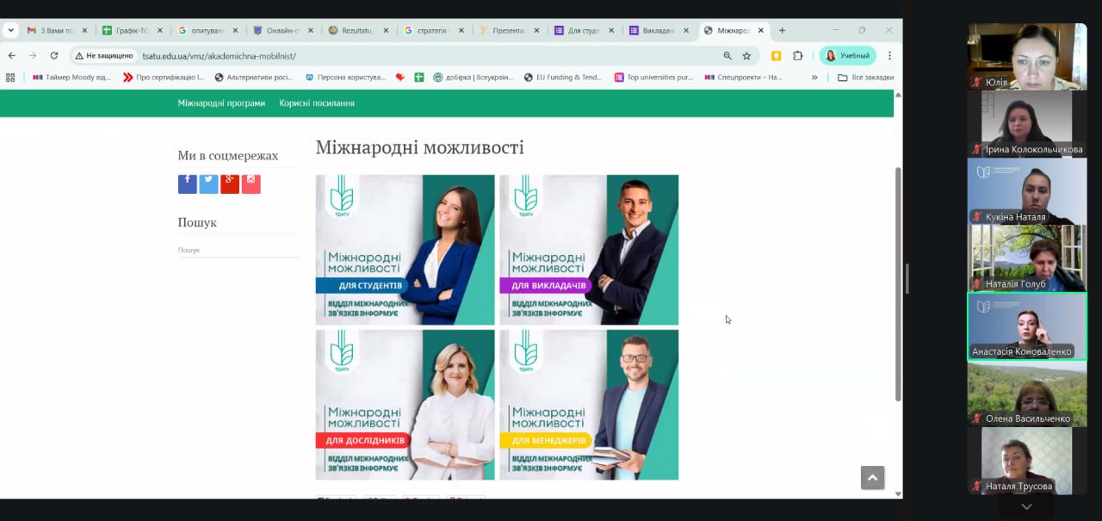Open the 'Для менеджерів' opportunities banner
The width and height of the screenshot is (1102, 521).
(x=589, y=405)
